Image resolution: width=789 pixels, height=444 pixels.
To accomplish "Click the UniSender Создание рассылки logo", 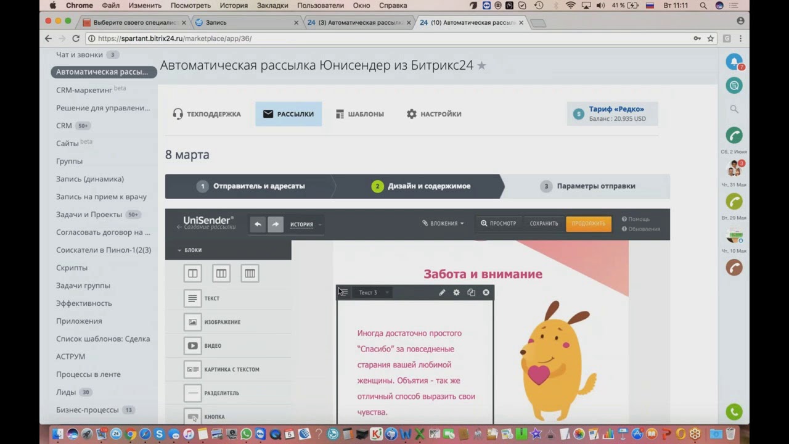I will (205, 223).
